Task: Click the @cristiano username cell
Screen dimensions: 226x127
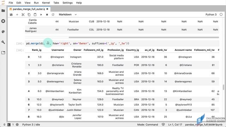Action: pos(58,65)
